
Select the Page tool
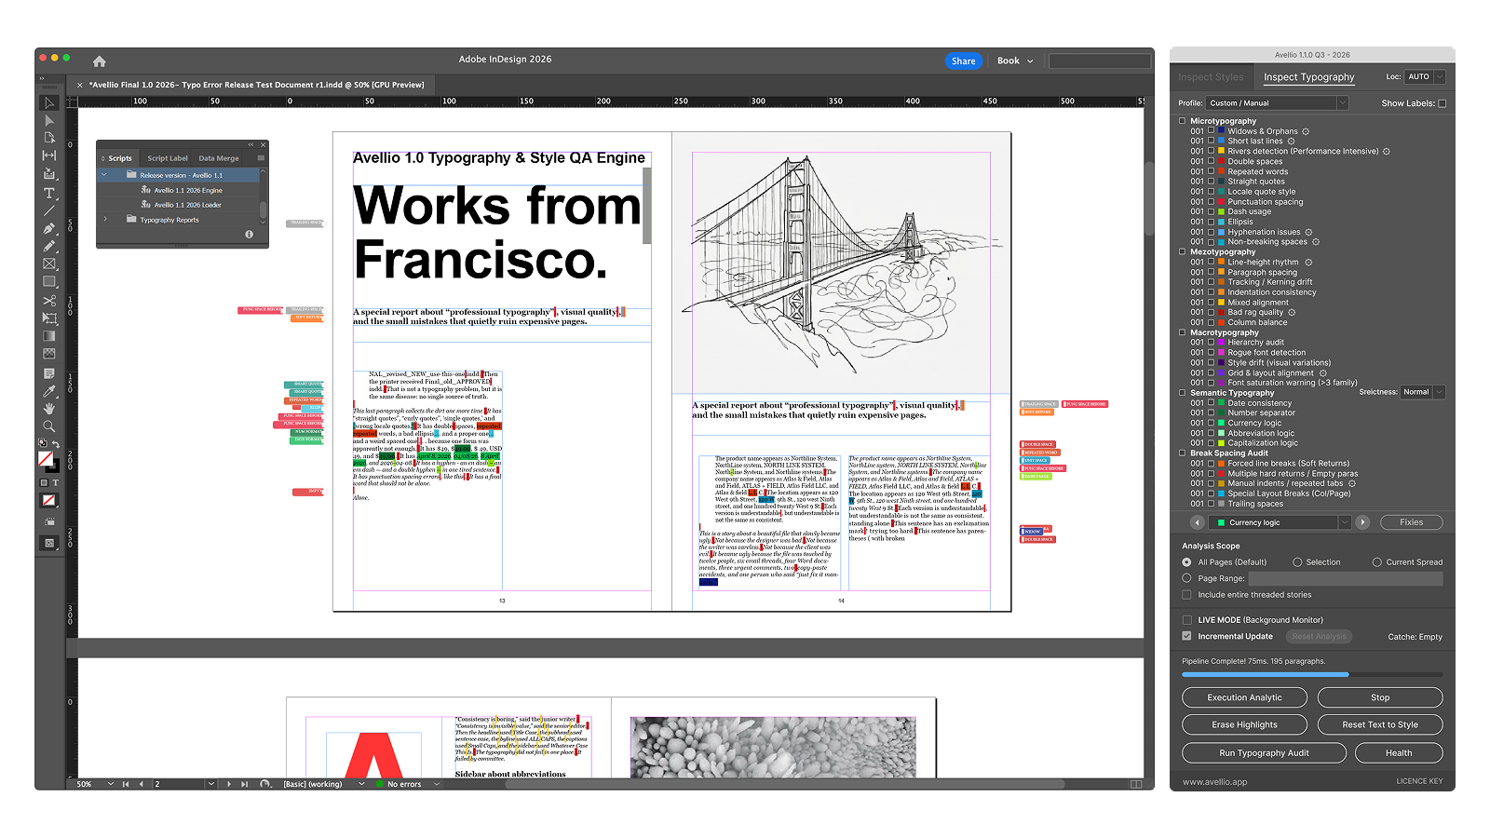point(49,138)
